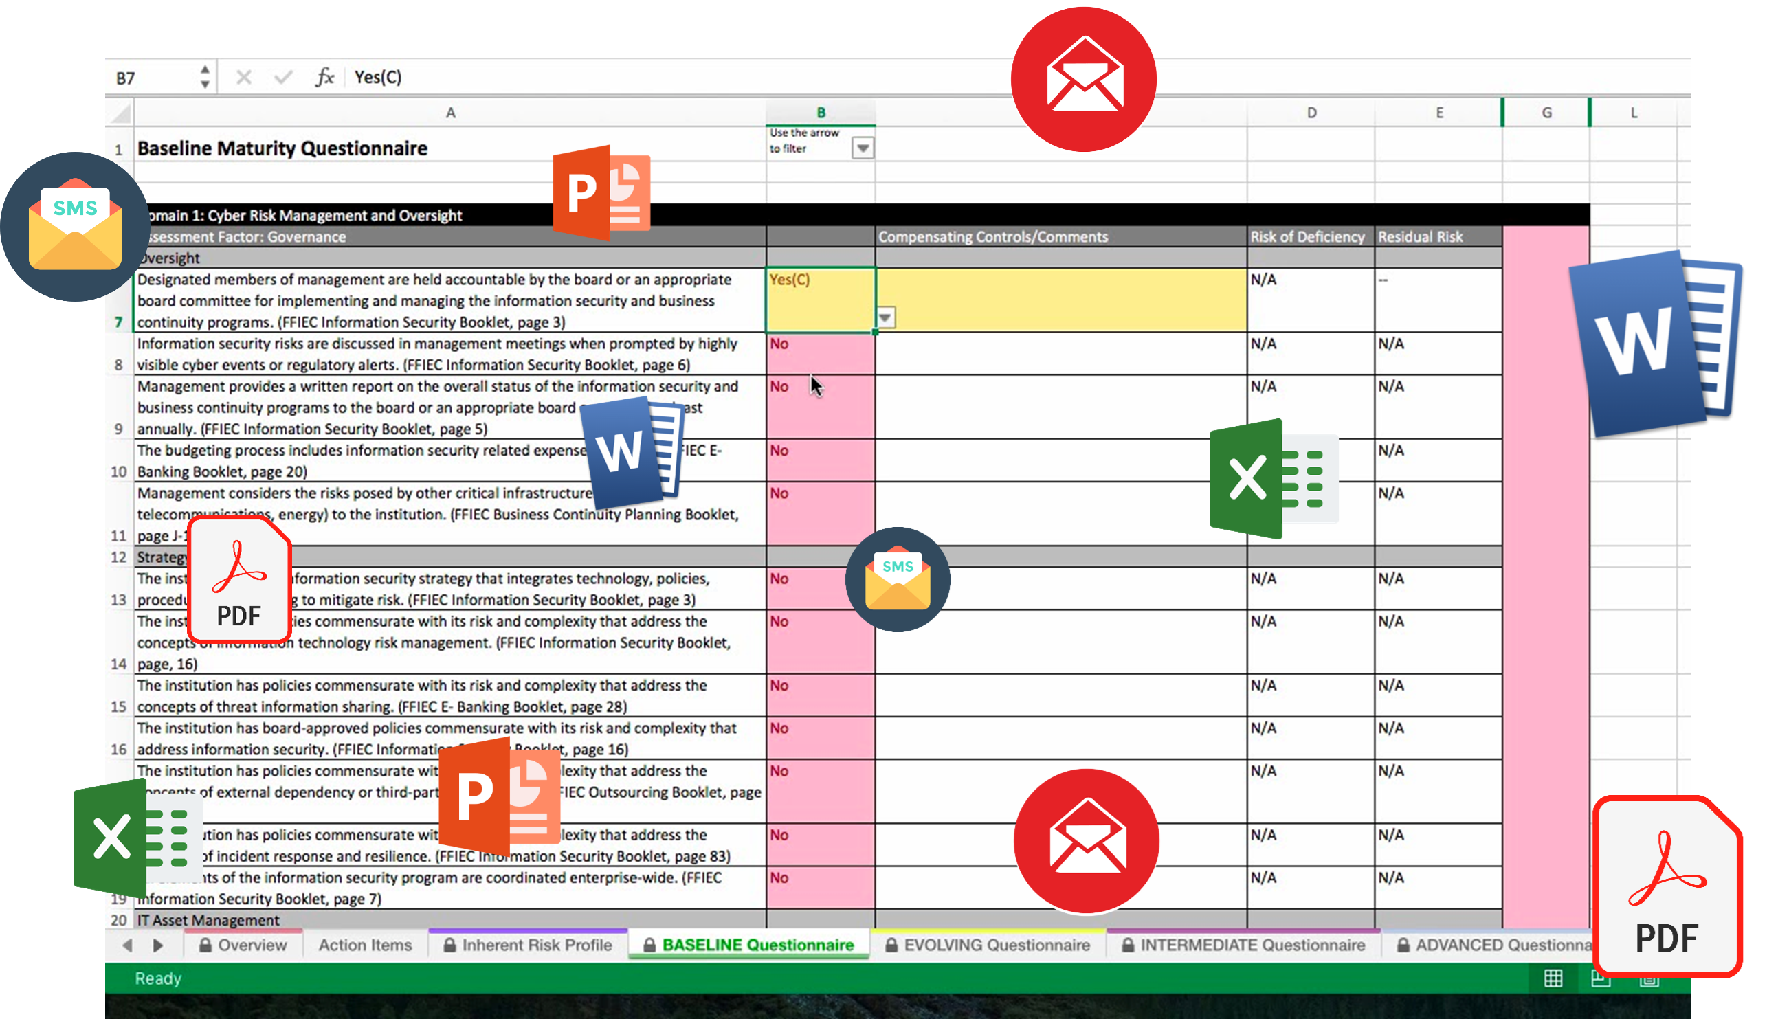1767x1019 pixels.
Task: Click the 'Assessment Factor: Governance' cell
Action: pos(450,236)
